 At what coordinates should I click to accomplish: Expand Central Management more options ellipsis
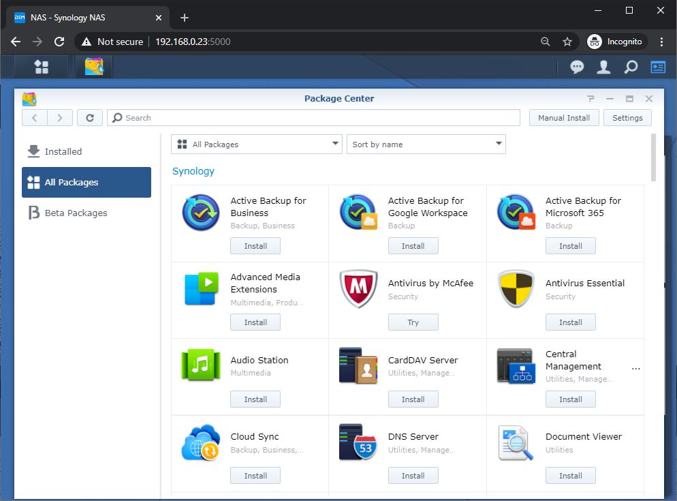[x=635, y=368]
